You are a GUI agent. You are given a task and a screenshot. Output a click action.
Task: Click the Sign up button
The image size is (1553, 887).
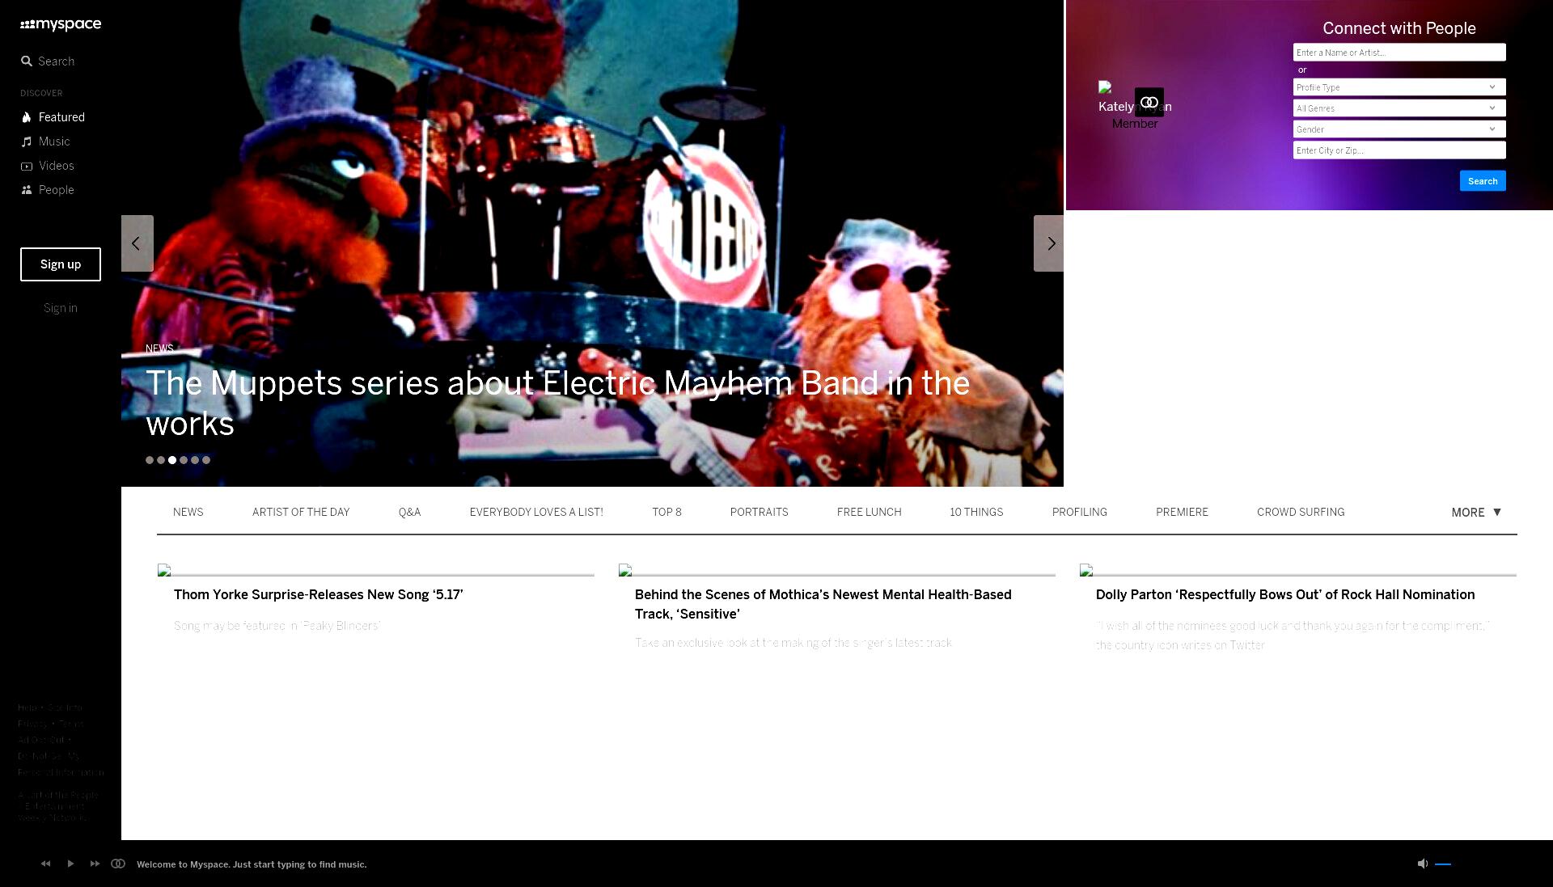61,264
